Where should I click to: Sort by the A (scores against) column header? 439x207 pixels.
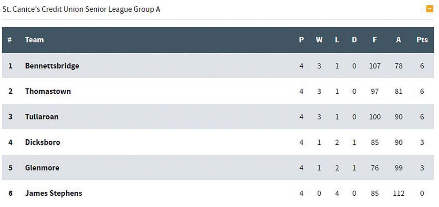pos(398,40)
